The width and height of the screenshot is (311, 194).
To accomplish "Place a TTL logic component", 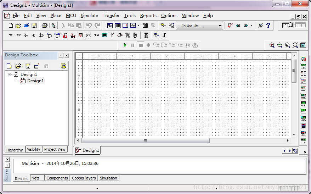I will pos(49,35).
